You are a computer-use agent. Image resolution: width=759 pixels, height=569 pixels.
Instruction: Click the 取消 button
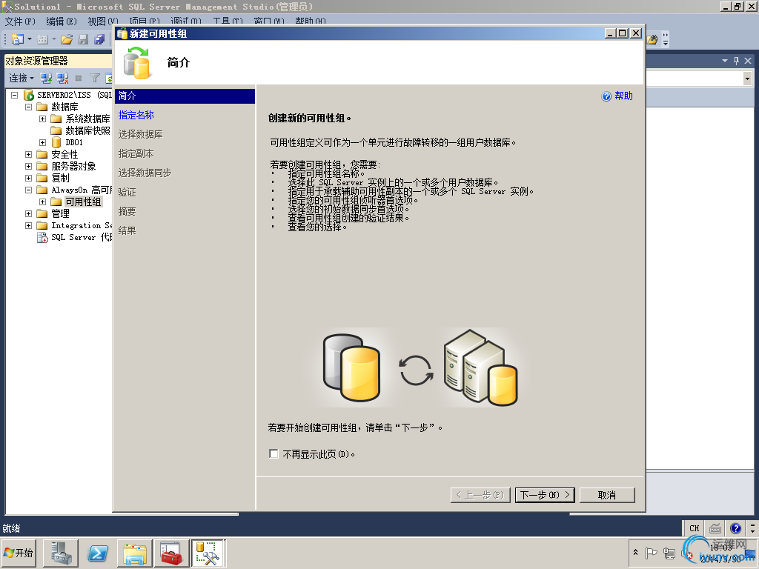click(x=607, y=495)
